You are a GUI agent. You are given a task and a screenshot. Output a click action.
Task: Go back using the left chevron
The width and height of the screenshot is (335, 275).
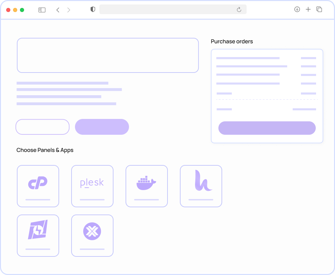point(58,10)
